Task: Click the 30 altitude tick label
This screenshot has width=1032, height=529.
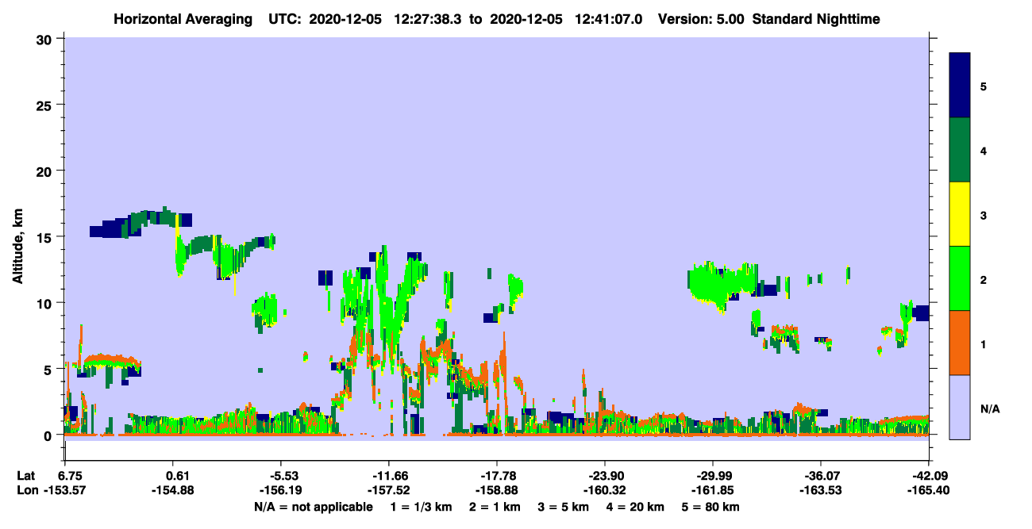Action: pyautogui.click(x=46, y=39)
